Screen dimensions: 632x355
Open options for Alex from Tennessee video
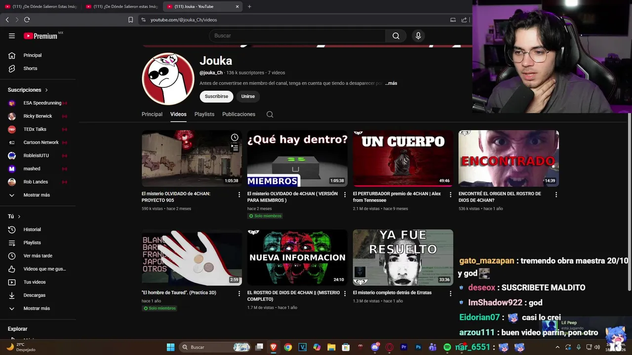tap(450, 195)
